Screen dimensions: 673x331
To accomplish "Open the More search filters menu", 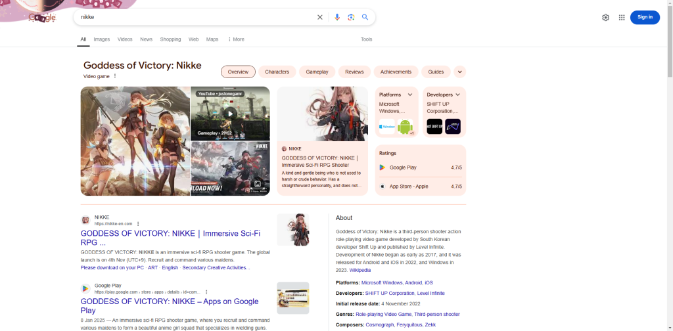I will (236, 39).
